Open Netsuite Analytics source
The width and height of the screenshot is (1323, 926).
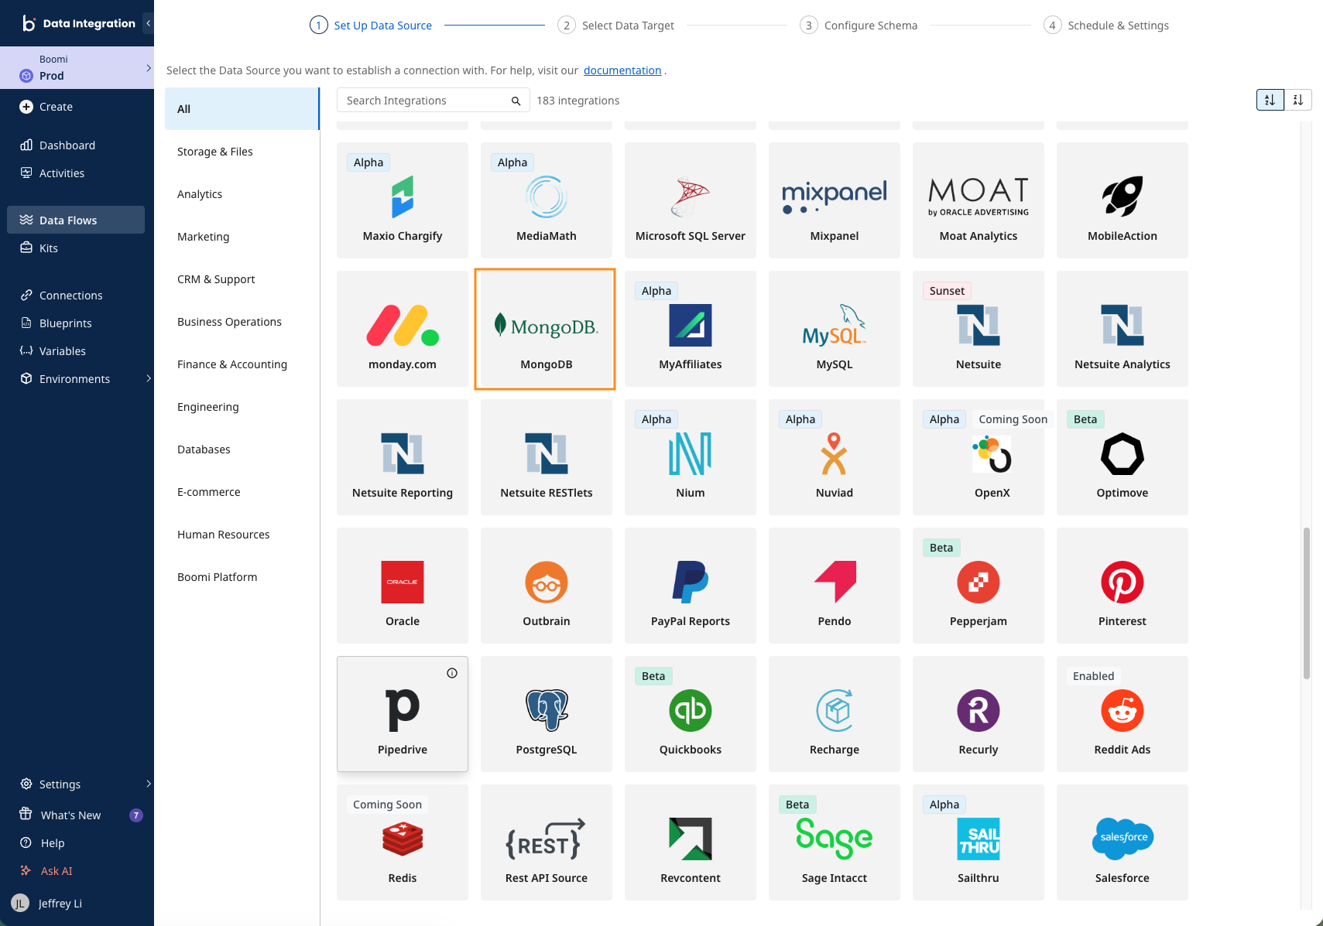(x=1122, y=329)
